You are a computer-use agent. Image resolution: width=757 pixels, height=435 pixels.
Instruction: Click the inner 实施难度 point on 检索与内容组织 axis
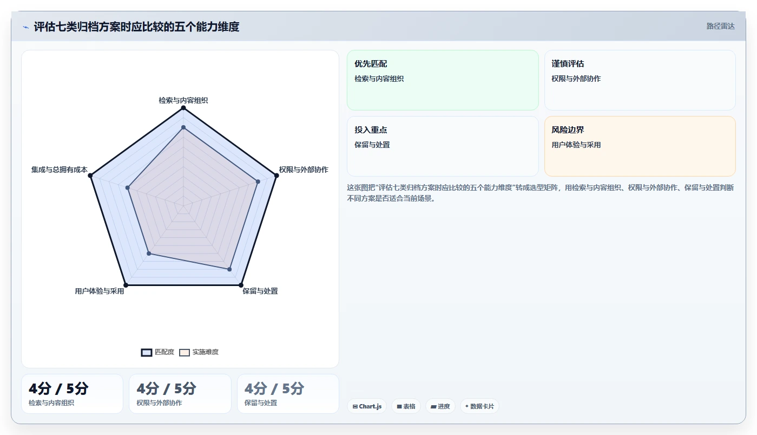[183, 127]
